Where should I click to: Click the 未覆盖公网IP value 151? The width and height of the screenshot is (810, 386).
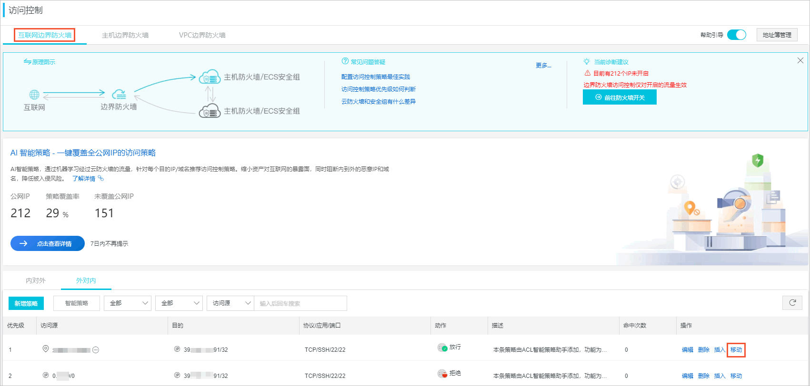[x=104, y=213]
